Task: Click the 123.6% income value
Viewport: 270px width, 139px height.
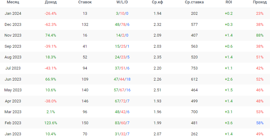Action: [x=50, y=123]
